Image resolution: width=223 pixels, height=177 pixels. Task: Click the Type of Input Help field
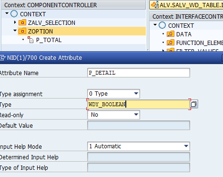click(x=139, y=167)
